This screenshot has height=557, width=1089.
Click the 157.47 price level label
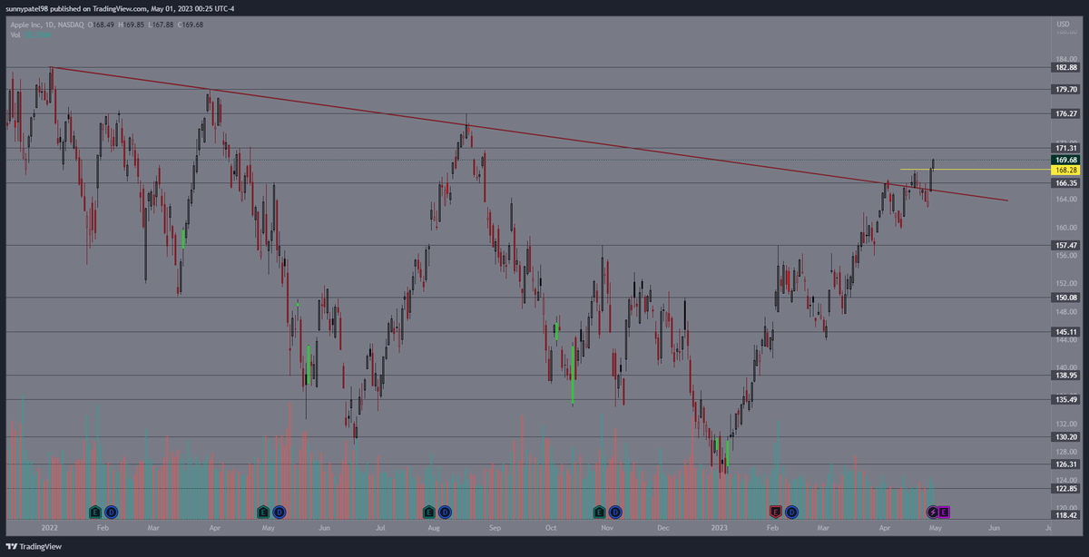[1065, 245]
